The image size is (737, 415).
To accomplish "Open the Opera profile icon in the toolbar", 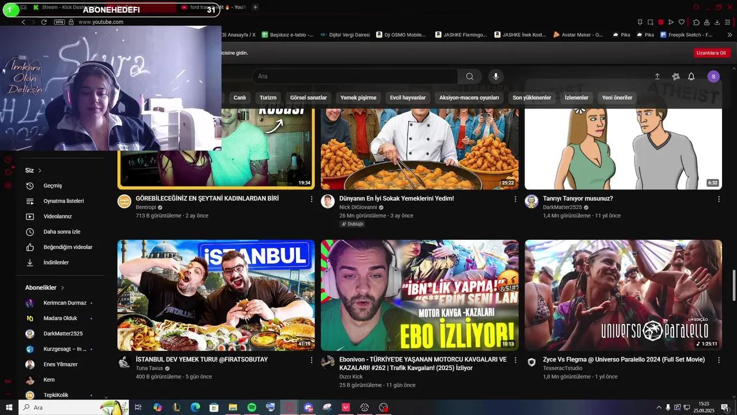I will pos(706,22).
